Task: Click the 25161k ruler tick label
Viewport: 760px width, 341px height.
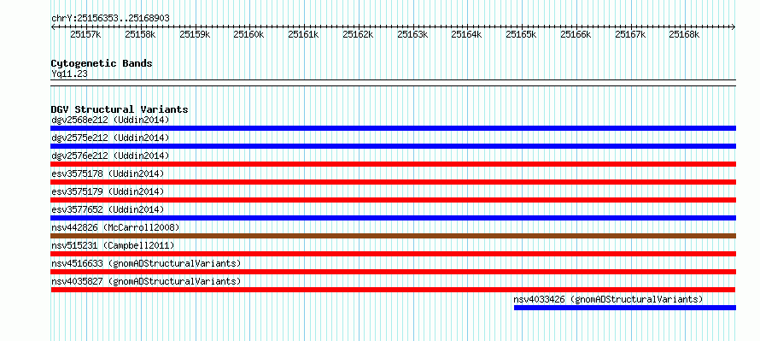Action: pos(303,34)
